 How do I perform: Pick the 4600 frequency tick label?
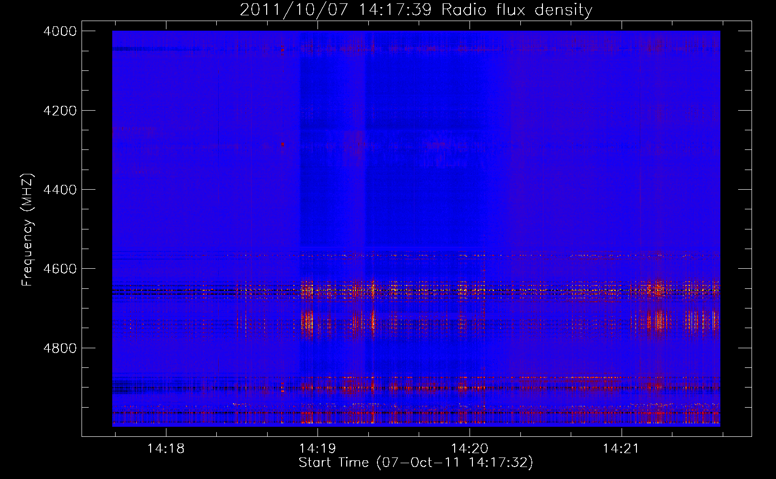[x=60, y=269]
